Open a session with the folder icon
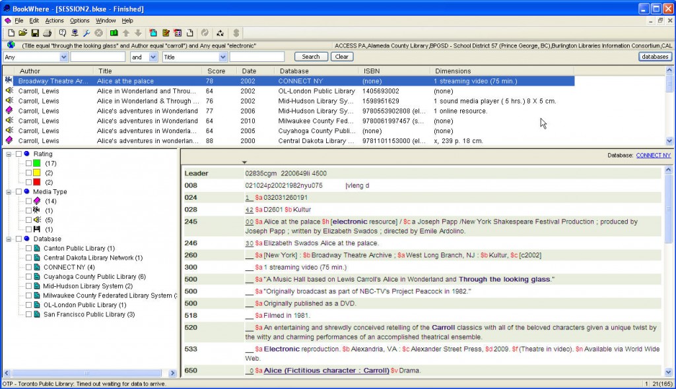 (23, 33)
